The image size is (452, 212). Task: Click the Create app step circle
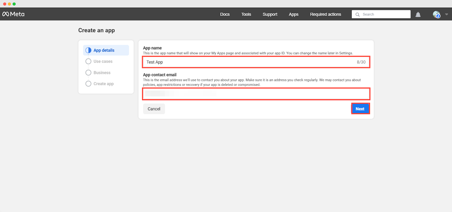click(88, 84)
